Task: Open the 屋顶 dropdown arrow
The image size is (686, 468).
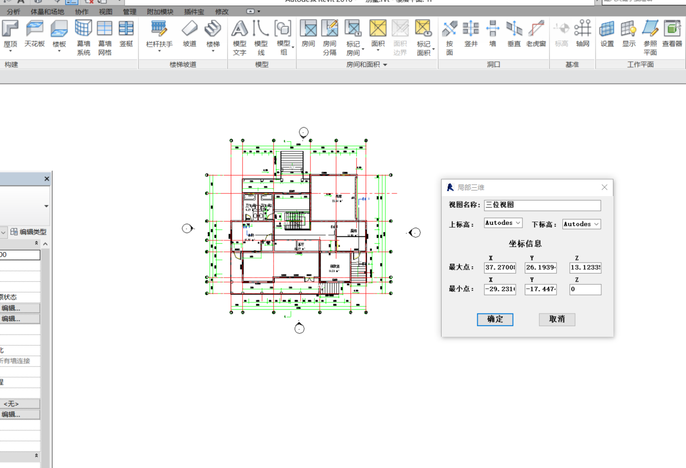Action: (x=11, y=51)
